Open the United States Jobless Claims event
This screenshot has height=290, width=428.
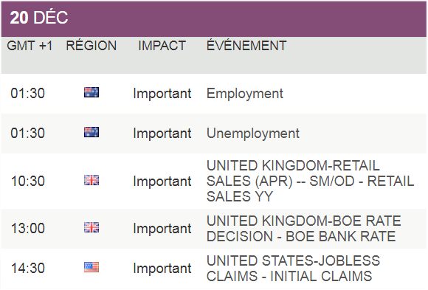click(x=294, y=269)
